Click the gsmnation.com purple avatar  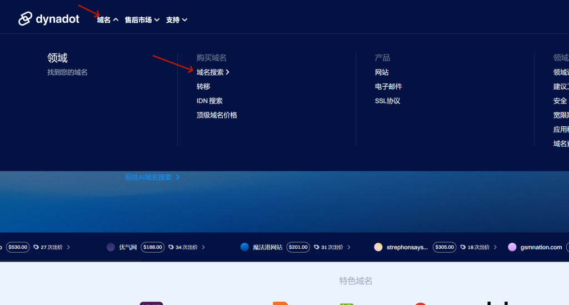pos(512,247)
